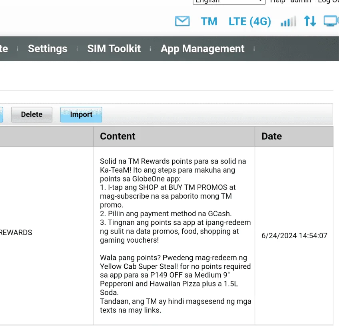The image size is (339, 326).
Task: Click the admin link in header
Action: (301, 1)
